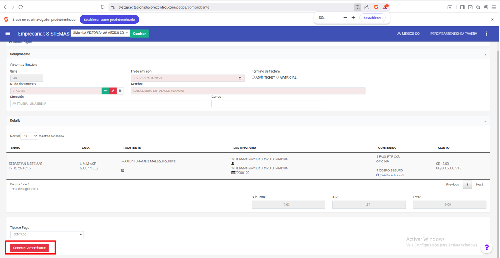Image resolution: width=500 pixels, height=258 pixels.
Task: Open the calendar picker in emission date
Action: pyautogui.click(x=240, y=78)
